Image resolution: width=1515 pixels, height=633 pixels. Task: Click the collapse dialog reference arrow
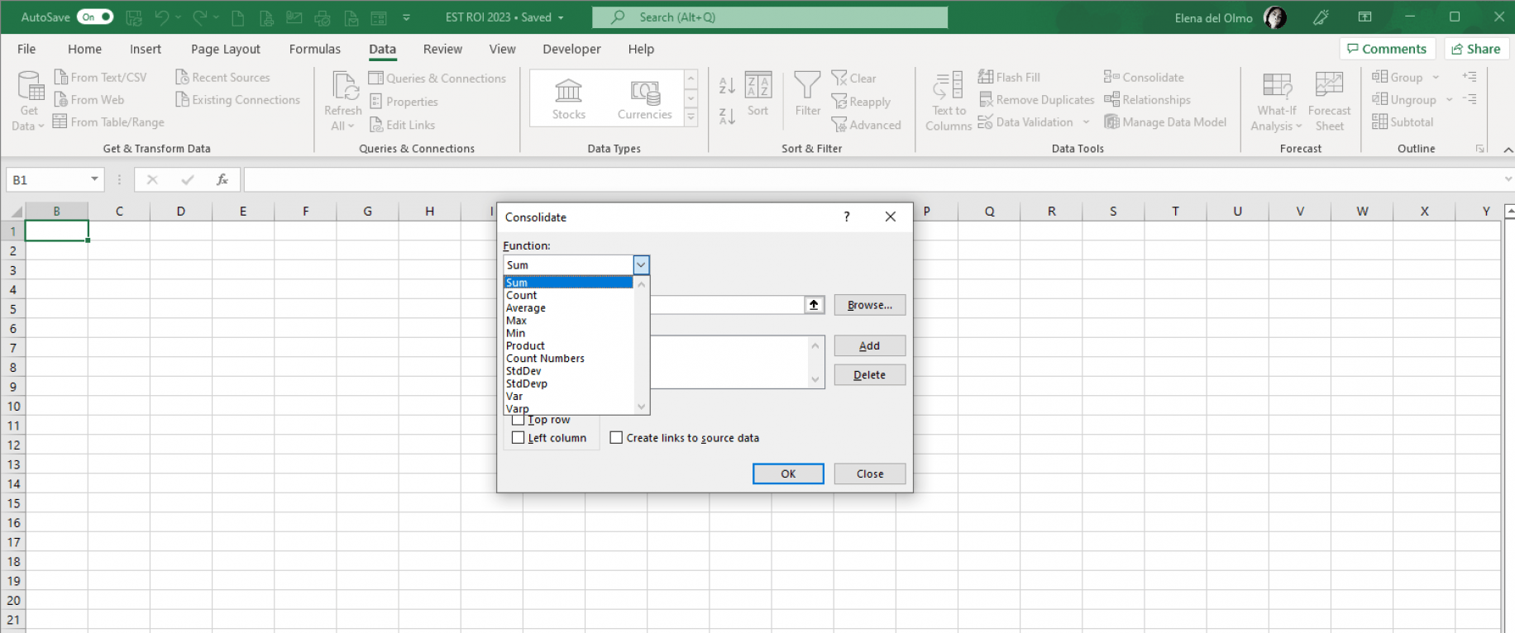[815, 305]
